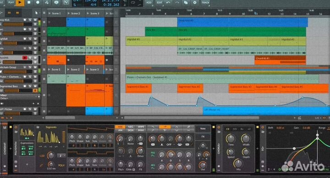Open the Note section of Polysynth

203,129
